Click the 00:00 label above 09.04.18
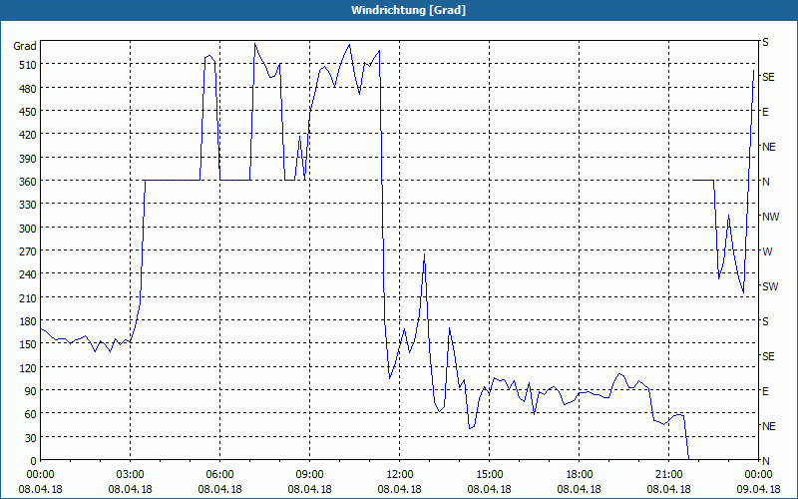The image size is (798, 499). point(758,475)
